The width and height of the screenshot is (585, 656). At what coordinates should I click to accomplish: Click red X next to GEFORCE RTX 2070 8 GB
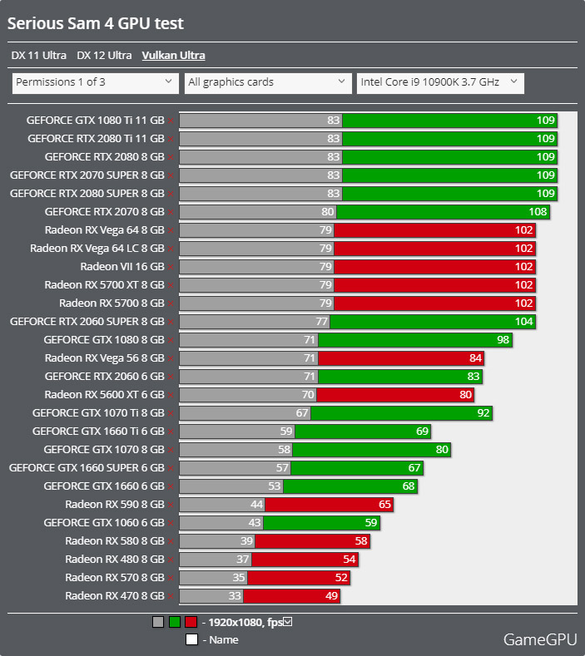coord(171,212)
